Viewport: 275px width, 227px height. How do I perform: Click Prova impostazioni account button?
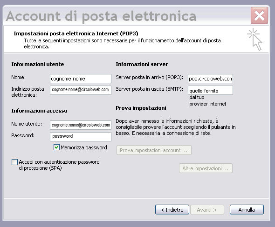click(x=154, y=150)
